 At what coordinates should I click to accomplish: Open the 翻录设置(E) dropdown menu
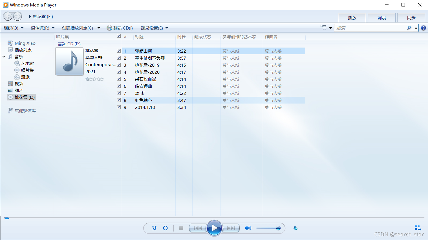coord(155,28)
